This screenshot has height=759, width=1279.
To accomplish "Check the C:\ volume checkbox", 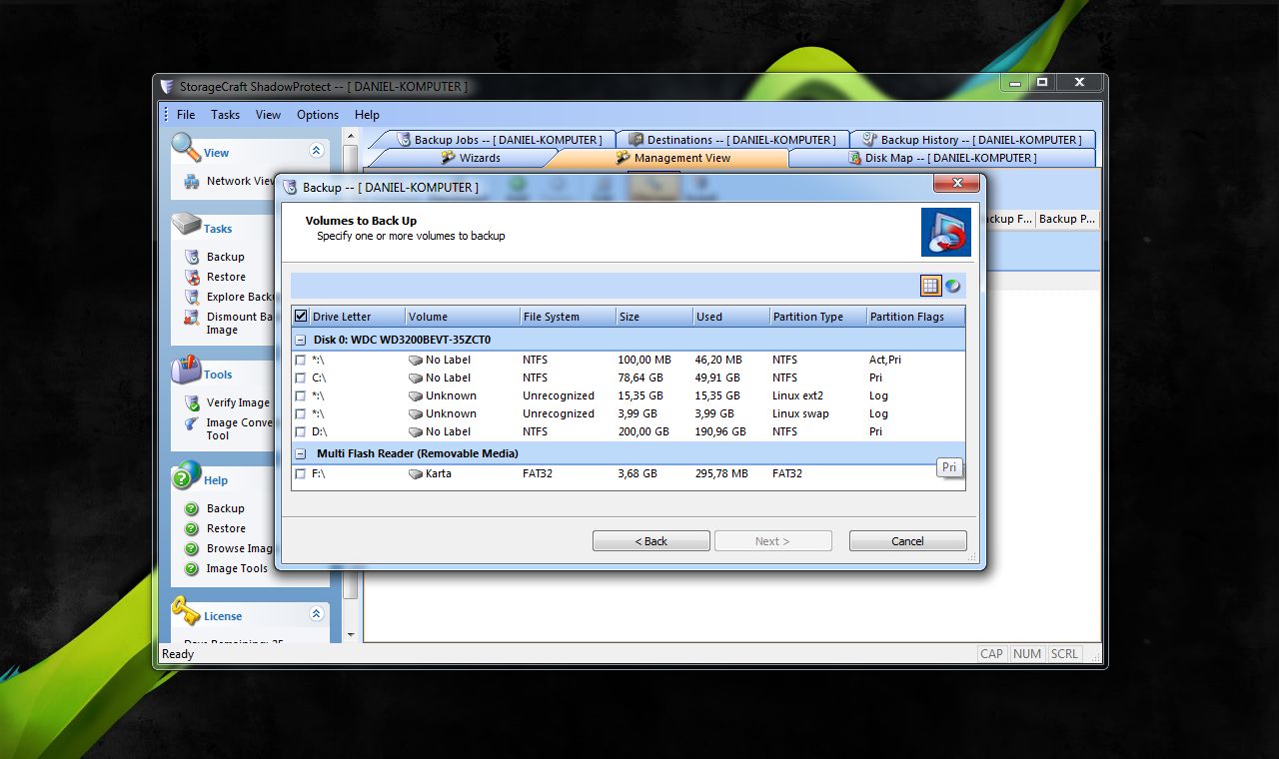I will point(300,378).
